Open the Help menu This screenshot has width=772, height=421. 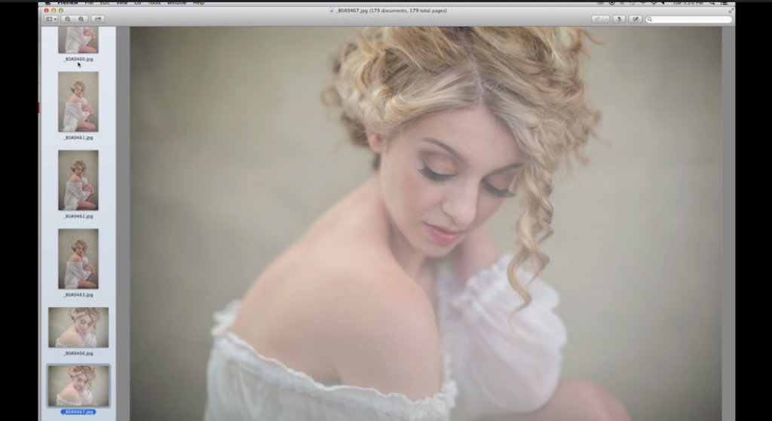198,2
